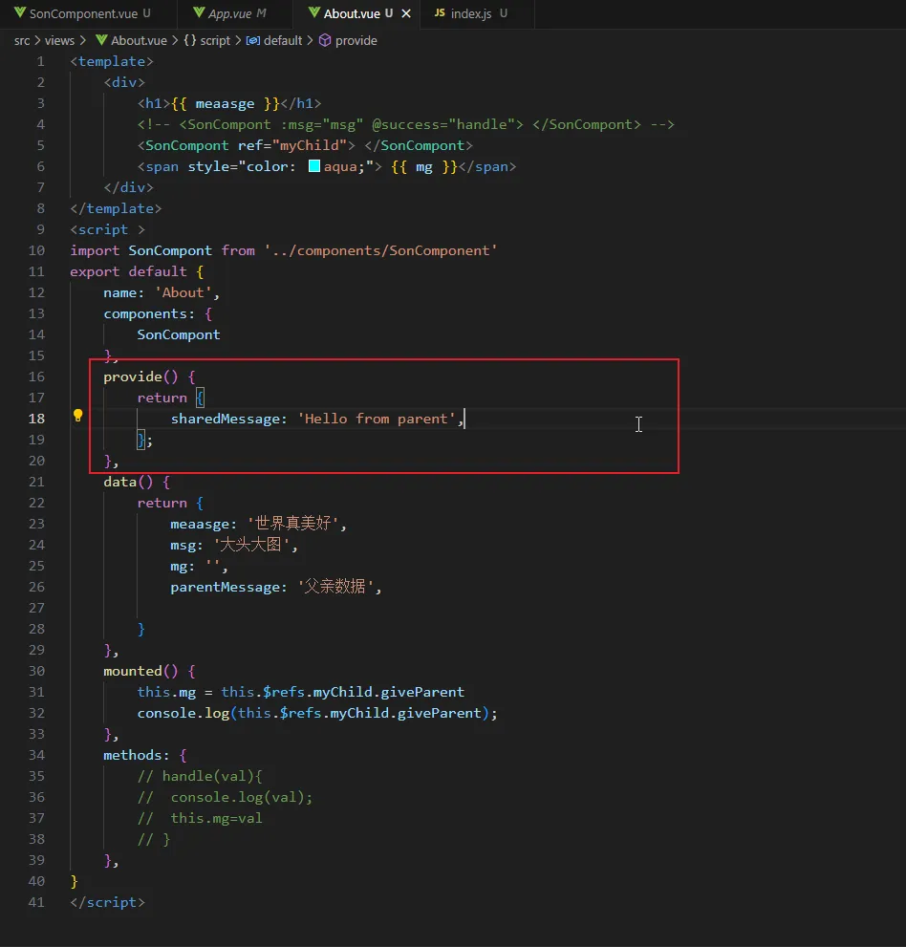Click 'parentMessage' on line 26

tap(225, 587)
